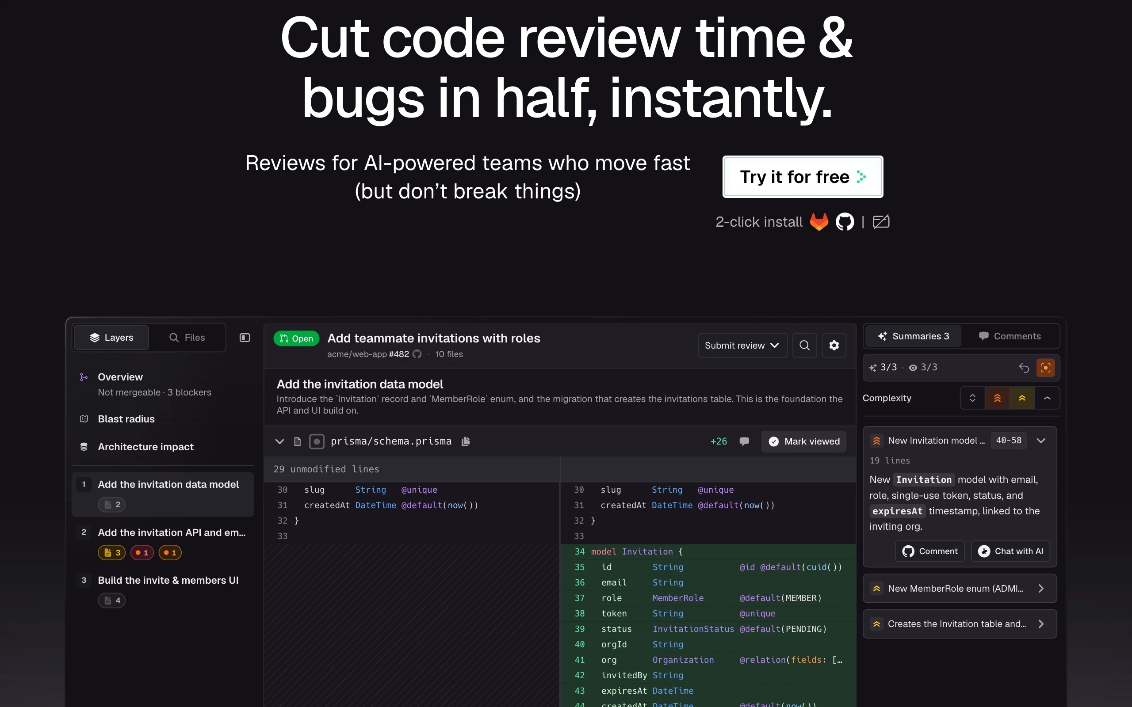This screenshot has width=1132, height=707.
Task: Click Chat with AI button
Action: pos(1010,551)
